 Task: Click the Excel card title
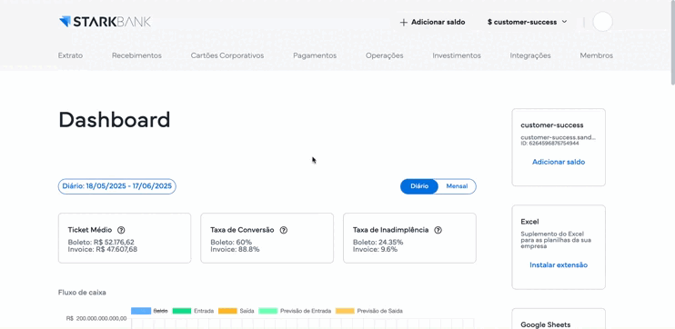529,222
